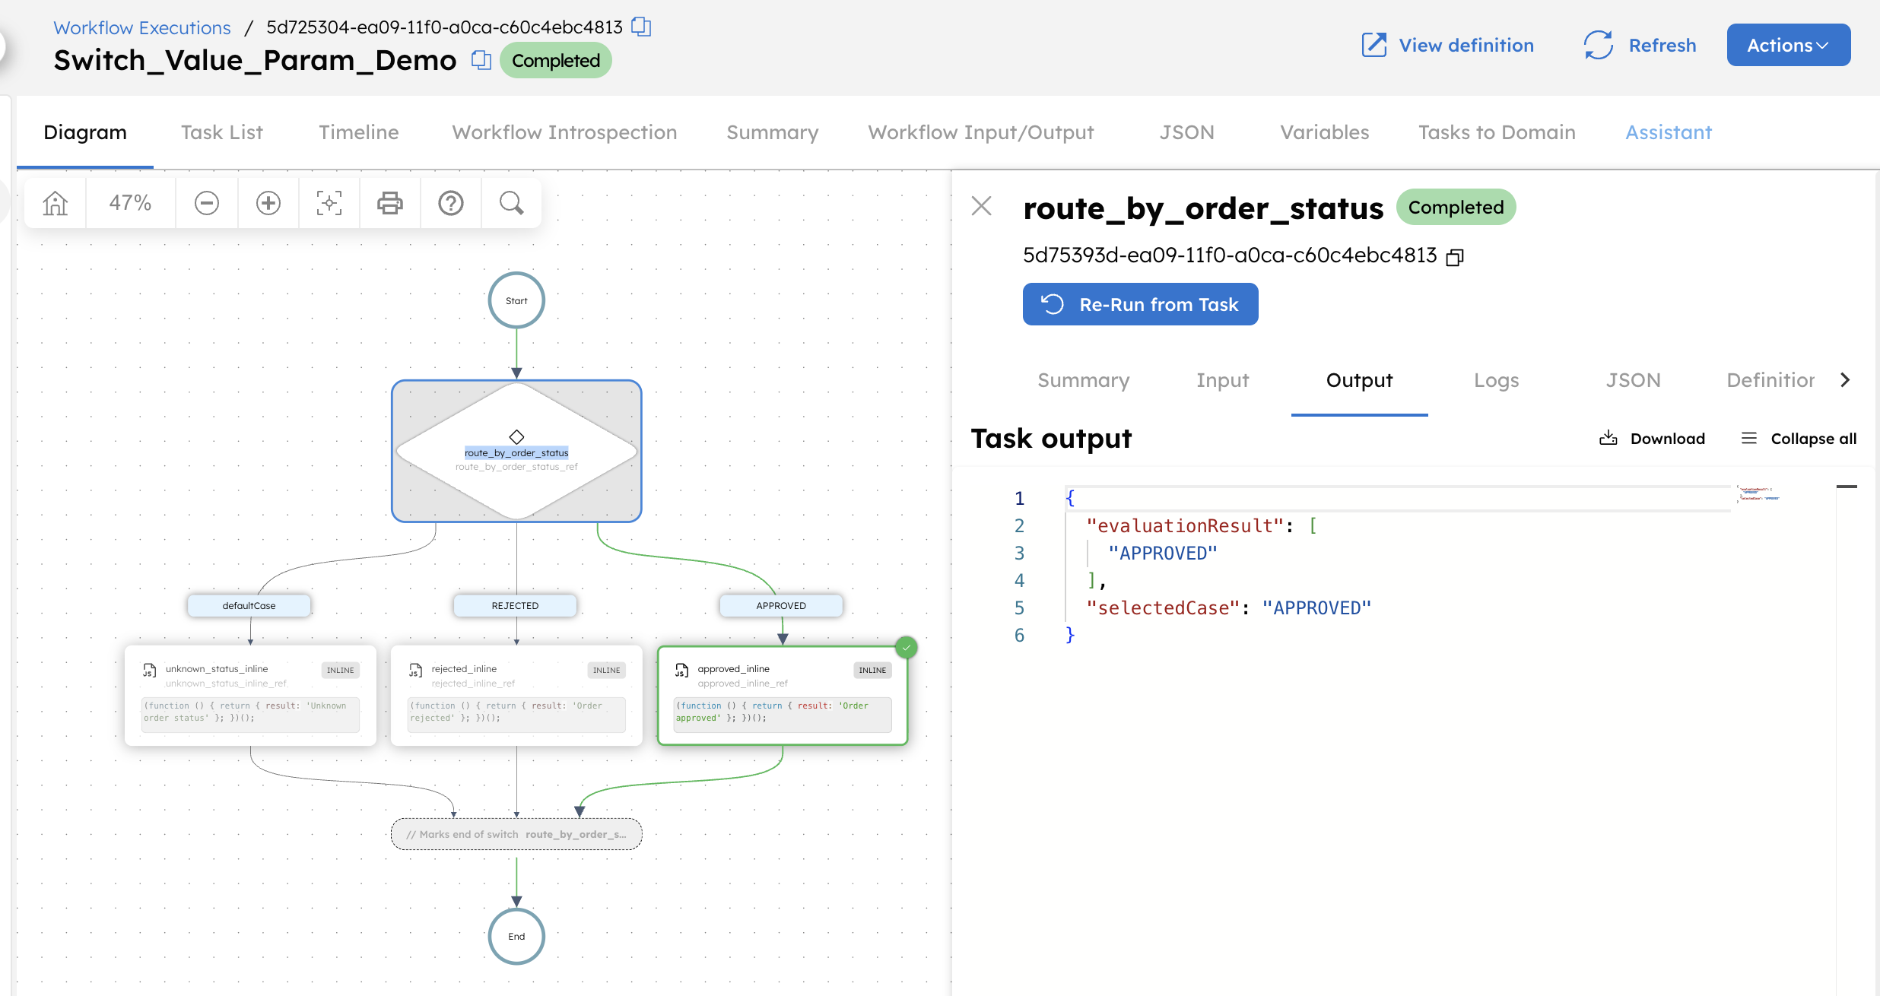Copy the route_by_order_status task ID

point(1454,256)
